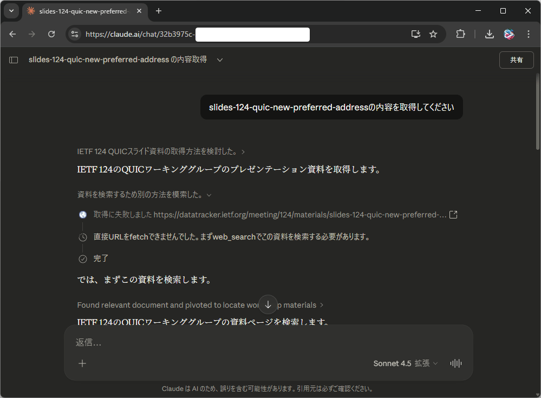The width and height of the screenshot is (541, 398).
Task: Click the globe icon next to the failed fetch
Action: [x=82, y=214]
